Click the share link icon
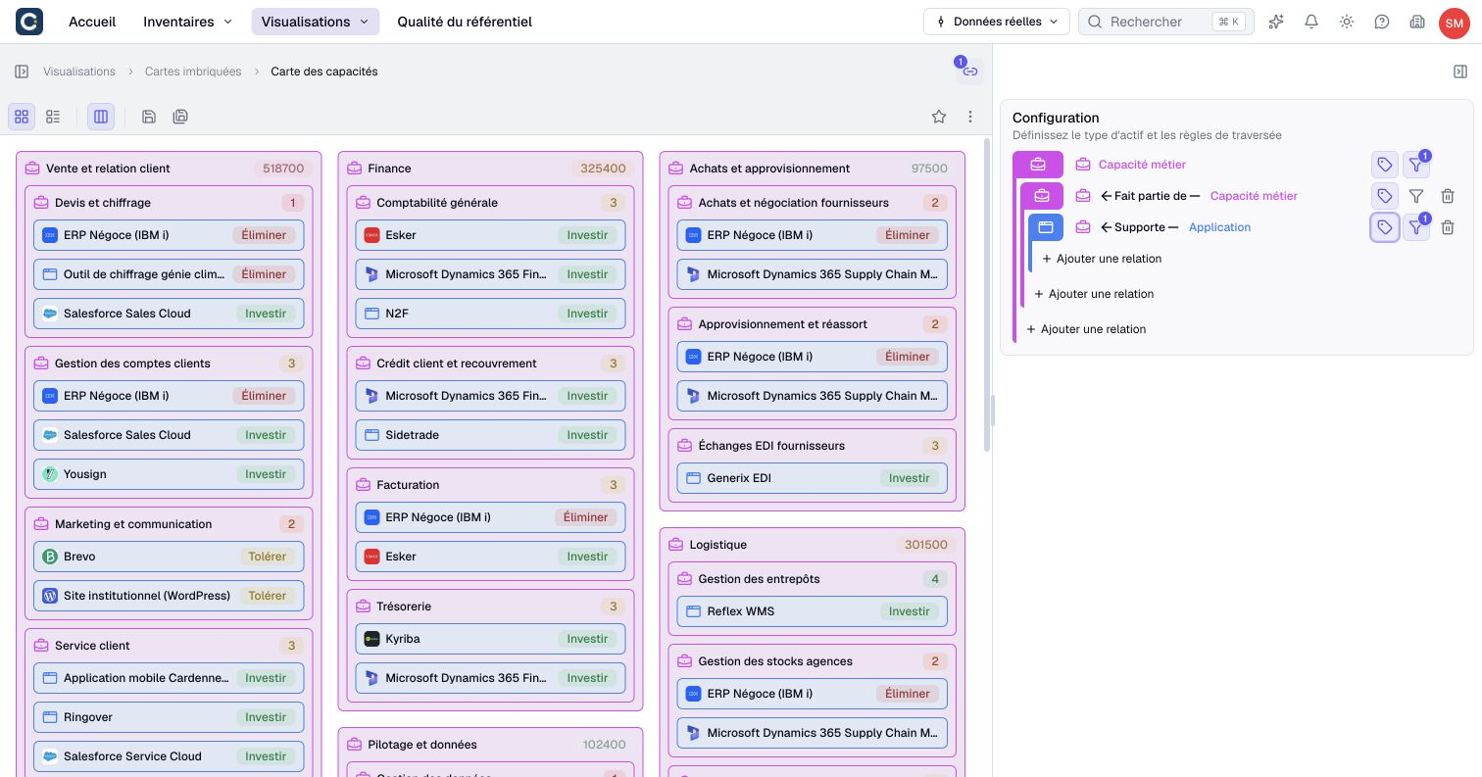The image size is (1482, 777). (970, 72)
